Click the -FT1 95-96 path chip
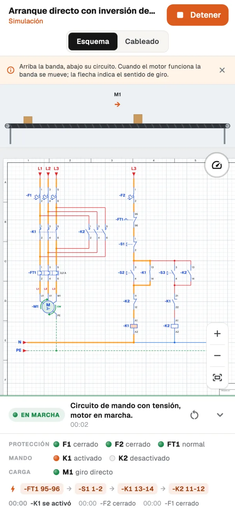The width and height of the screenshot is (235, 512). click(42, 489)
